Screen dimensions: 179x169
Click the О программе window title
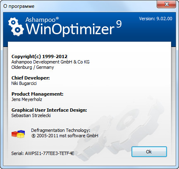[19, 6]
